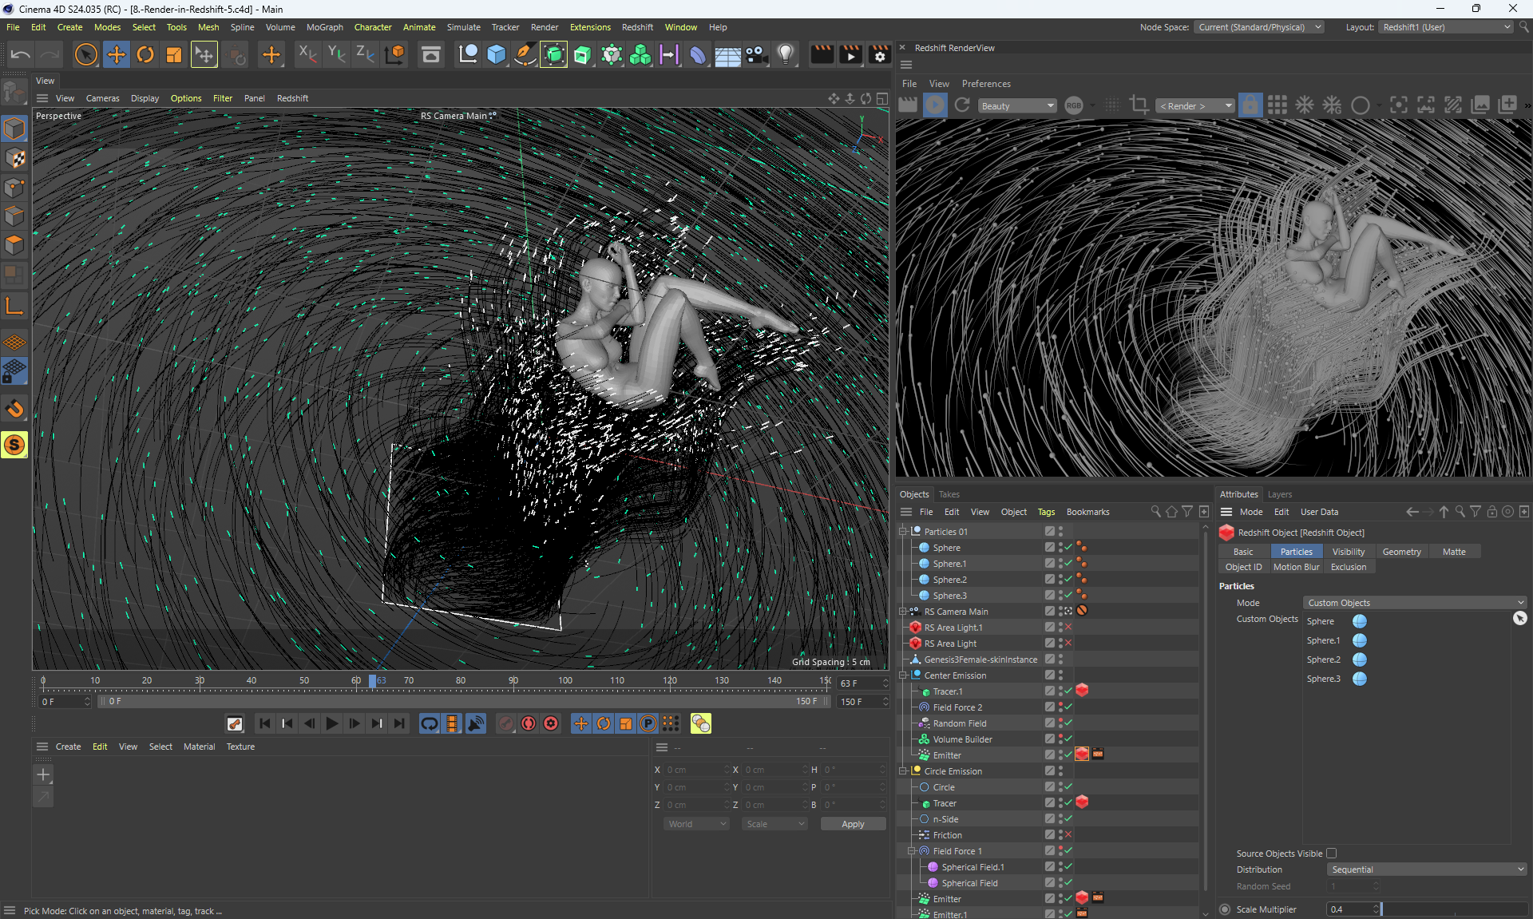This screenshot has width=1533, height=919.
Task: Open the Particles Mode Custom Objects dropdown
Action: (x=1415, y=603)
